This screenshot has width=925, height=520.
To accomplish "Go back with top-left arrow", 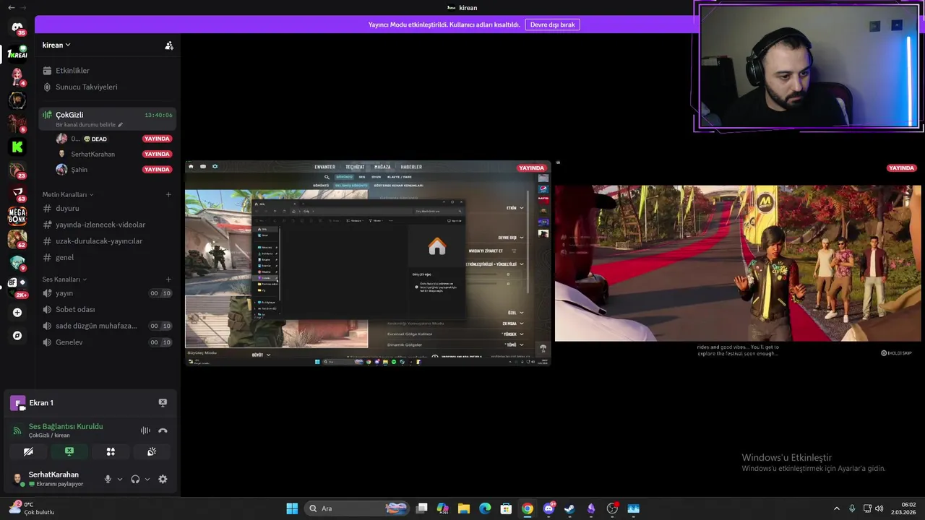I will click(11, 7).
